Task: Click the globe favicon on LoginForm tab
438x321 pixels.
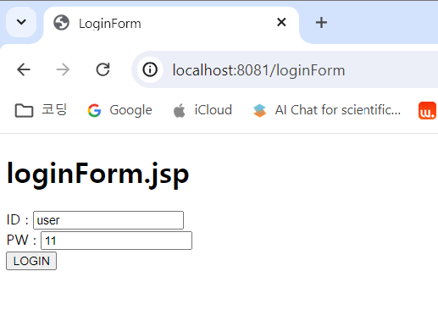Action: tap(61, 23)
